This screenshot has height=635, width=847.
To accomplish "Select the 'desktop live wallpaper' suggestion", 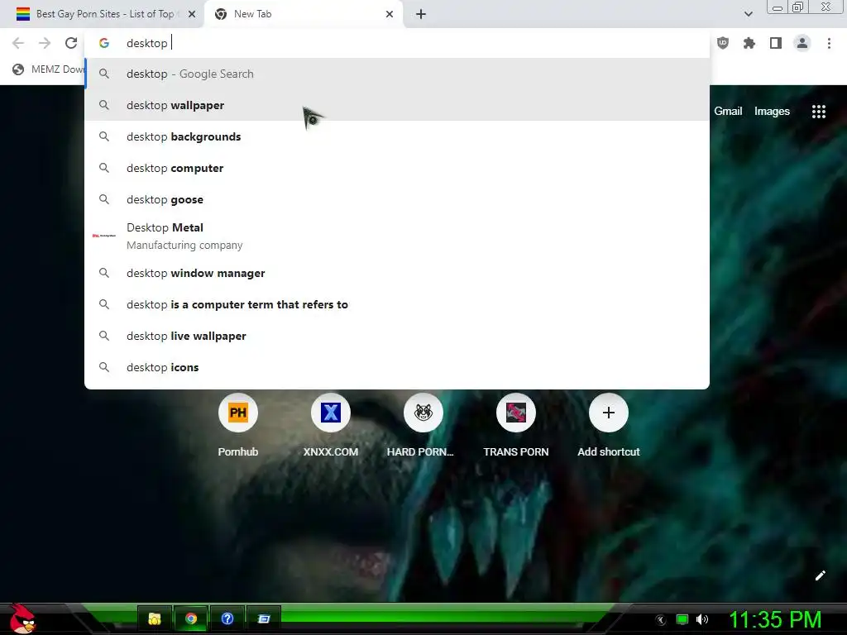I will pyautogui.click(x=396, y=336).
